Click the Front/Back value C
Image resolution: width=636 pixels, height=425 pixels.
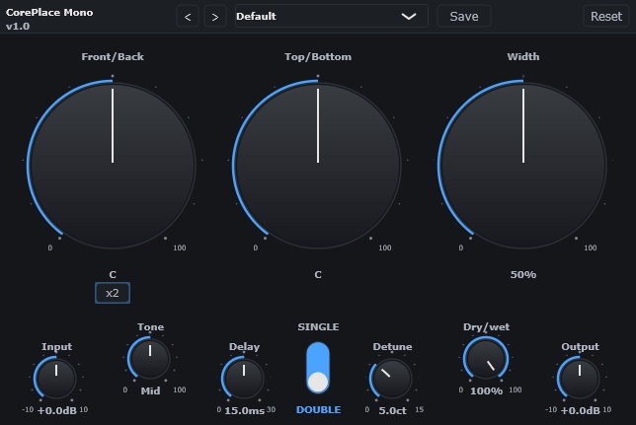(x=113, y=275)
